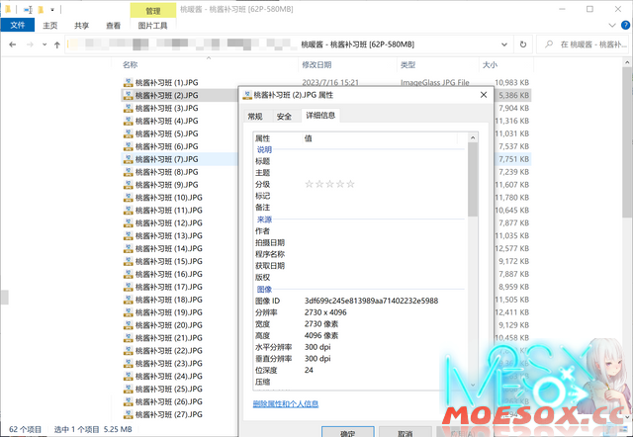Screen dimensions: 633x437
Task: Click file icon of 桃酱补习班 (9).JPG
Action: (x=128, y=185)
